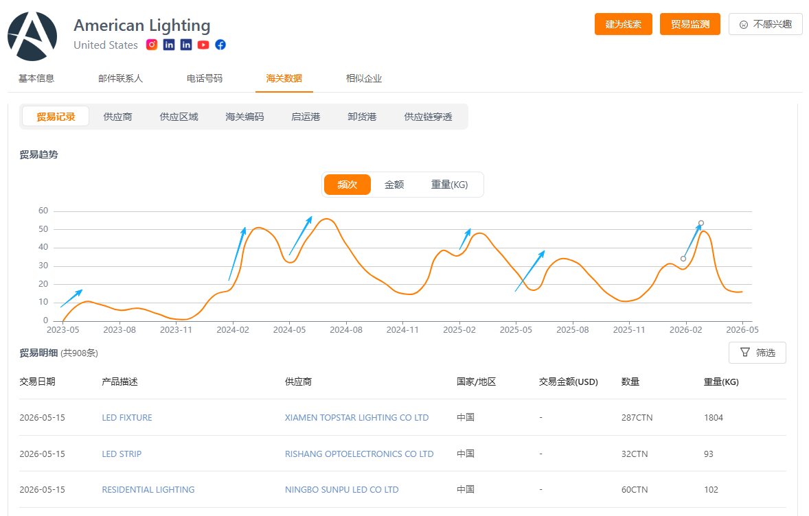Viewport: 809px width, 516px height.
Task: Switch to the 基本信息 tab
Action: 36,78
